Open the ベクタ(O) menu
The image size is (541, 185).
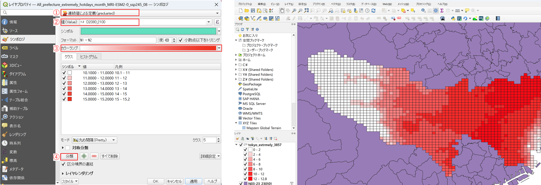coord(335,4)
